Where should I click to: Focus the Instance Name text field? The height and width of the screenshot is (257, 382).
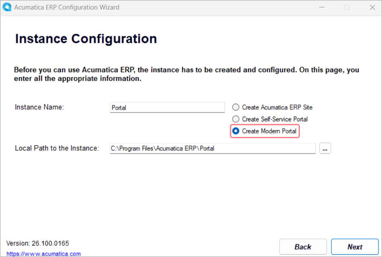(x=167, y=108)
